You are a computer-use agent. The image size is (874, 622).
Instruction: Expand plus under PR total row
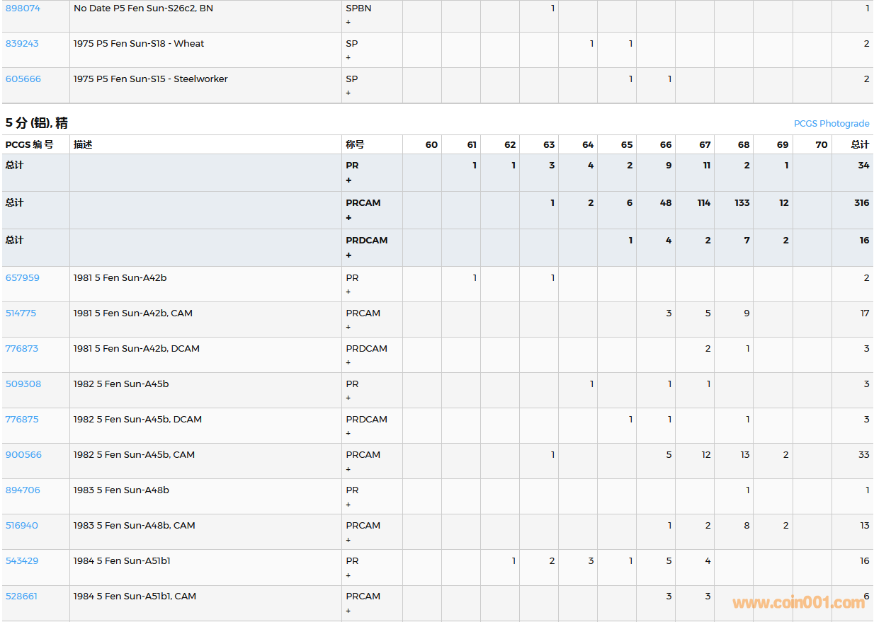(x=348, y=180)
